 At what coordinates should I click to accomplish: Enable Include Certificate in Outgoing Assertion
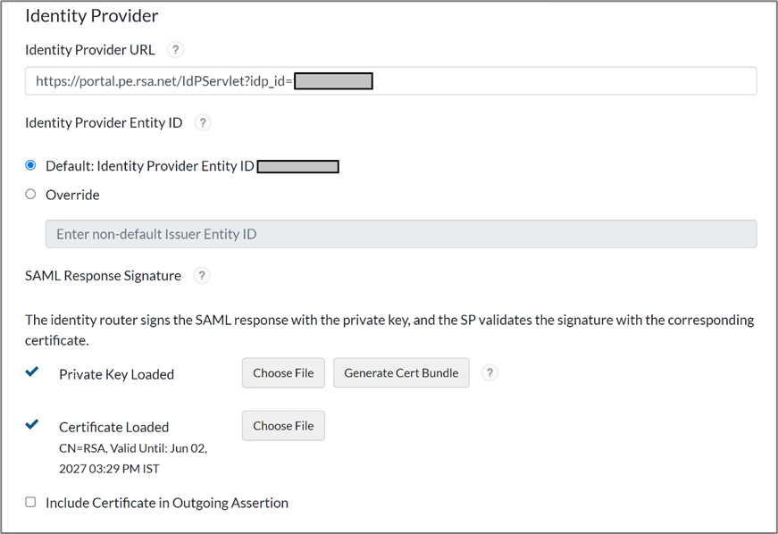(31, 503)
